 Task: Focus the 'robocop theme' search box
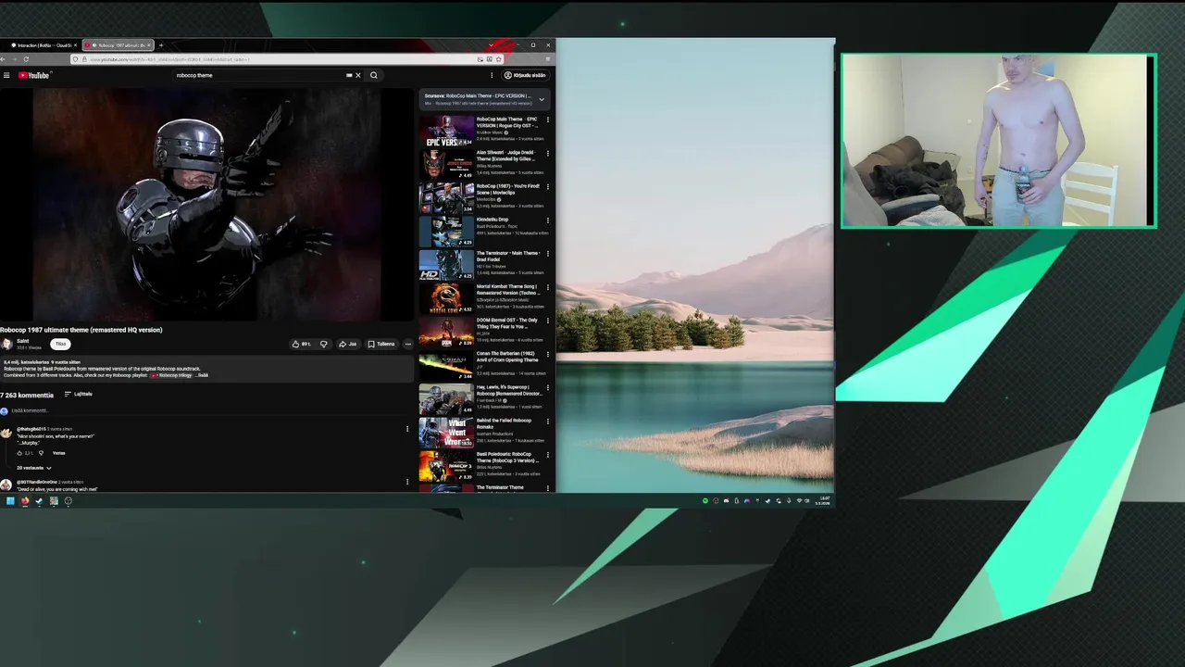(x=259, y=75)
